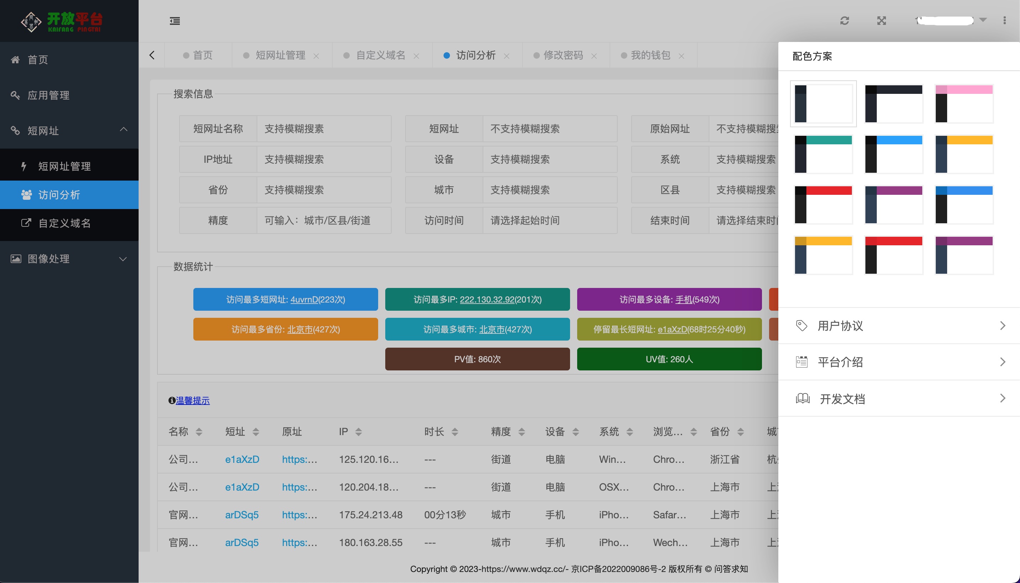Click the fullscreen toggle icon
The image size is (1020, 583).
pos(881,21)
